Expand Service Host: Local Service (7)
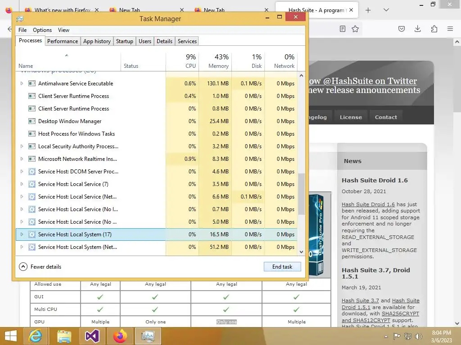The image size is (461, 345). coord(22,184)
